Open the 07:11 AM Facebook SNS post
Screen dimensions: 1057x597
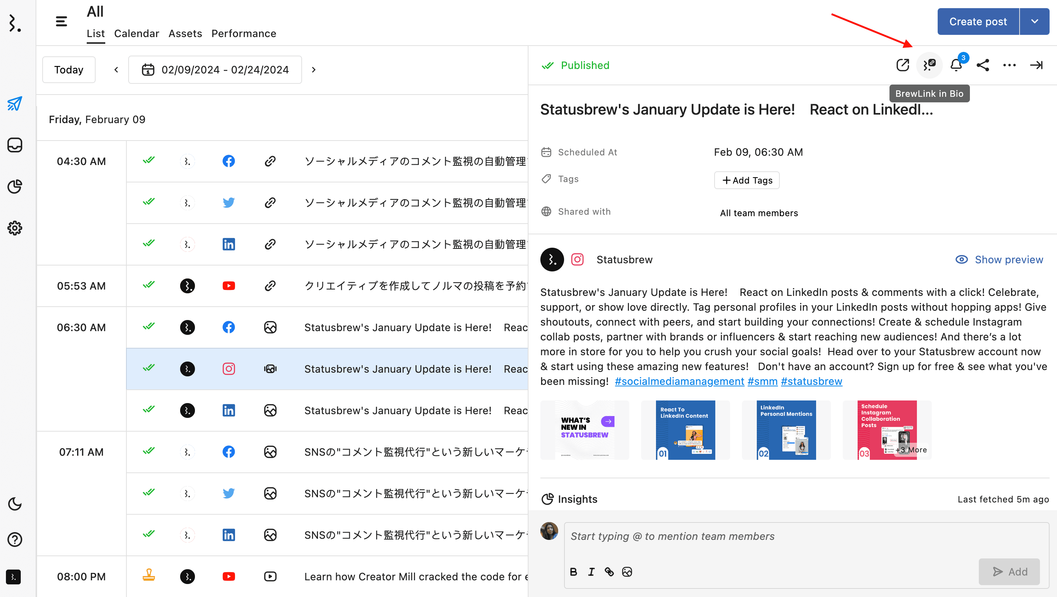[x=327, y=452]
